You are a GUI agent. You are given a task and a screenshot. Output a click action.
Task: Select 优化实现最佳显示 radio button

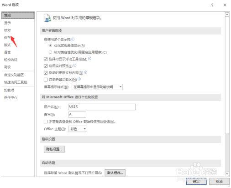50,46
